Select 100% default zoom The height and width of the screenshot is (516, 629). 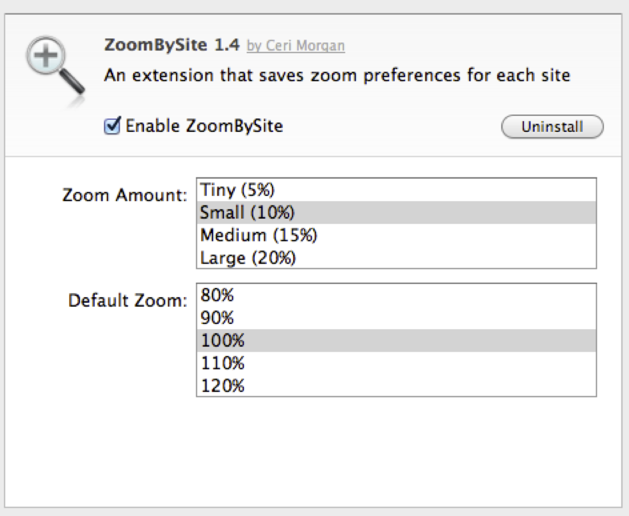pyautogui.click(x=396, y=341)
